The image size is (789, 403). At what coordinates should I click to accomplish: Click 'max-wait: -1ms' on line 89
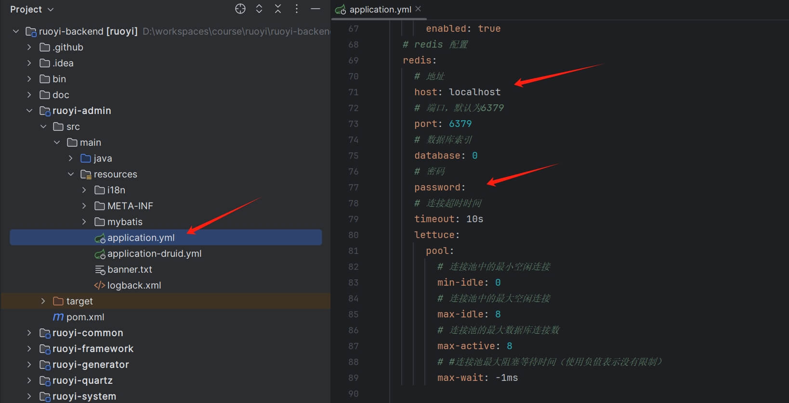click(477, 378)
